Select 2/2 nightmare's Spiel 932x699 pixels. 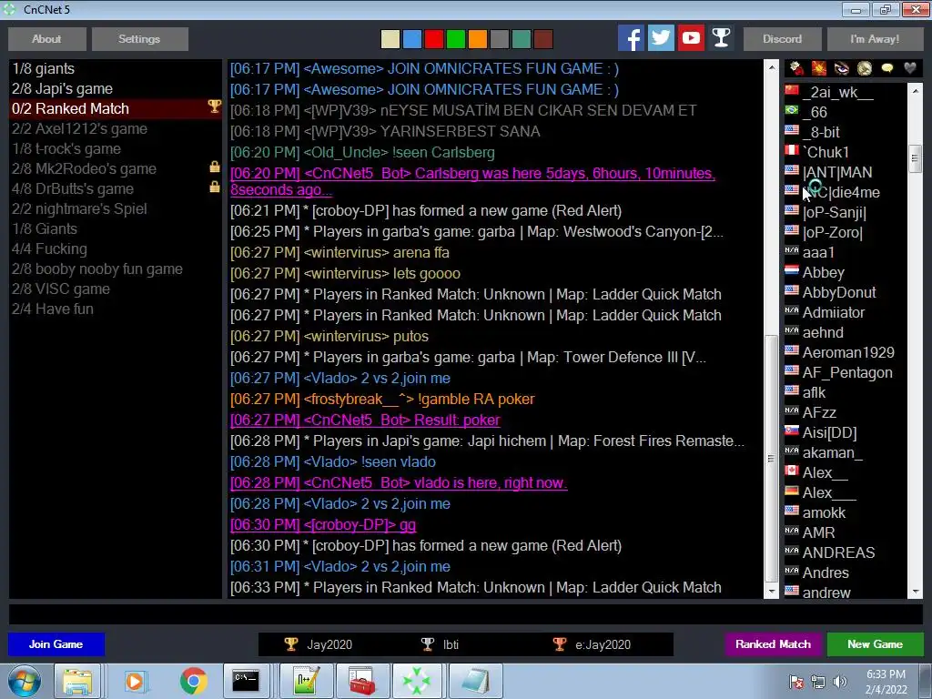[116, 208]
